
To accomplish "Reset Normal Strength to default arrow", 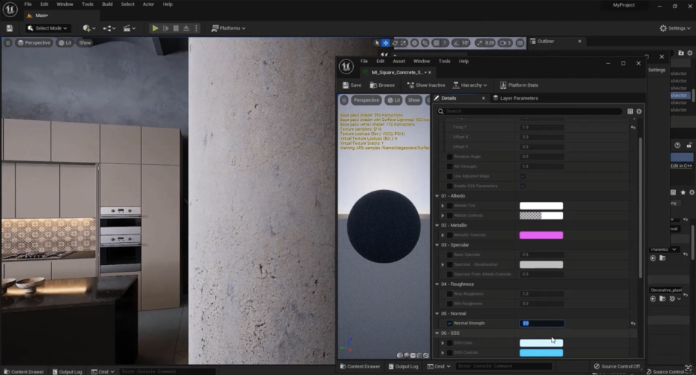I will click(x=633, y=324).
